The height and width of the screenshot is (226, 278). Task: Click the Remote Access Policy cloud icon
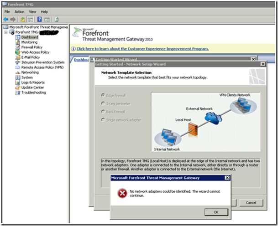point(18,67)
